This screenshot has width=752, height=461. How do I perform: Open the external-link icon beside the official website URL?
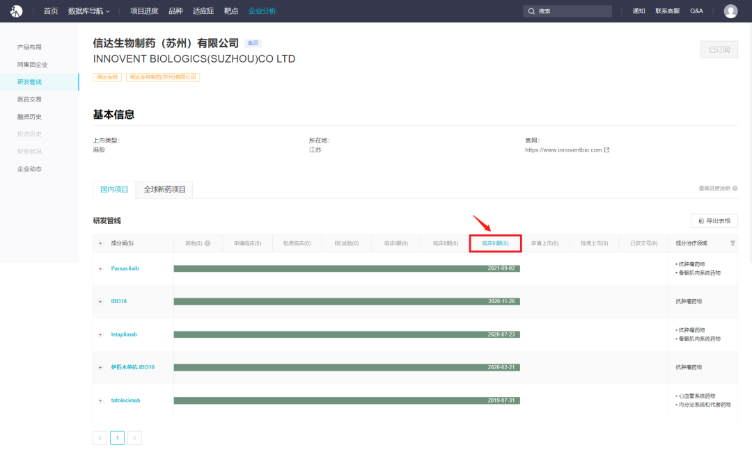606,149
